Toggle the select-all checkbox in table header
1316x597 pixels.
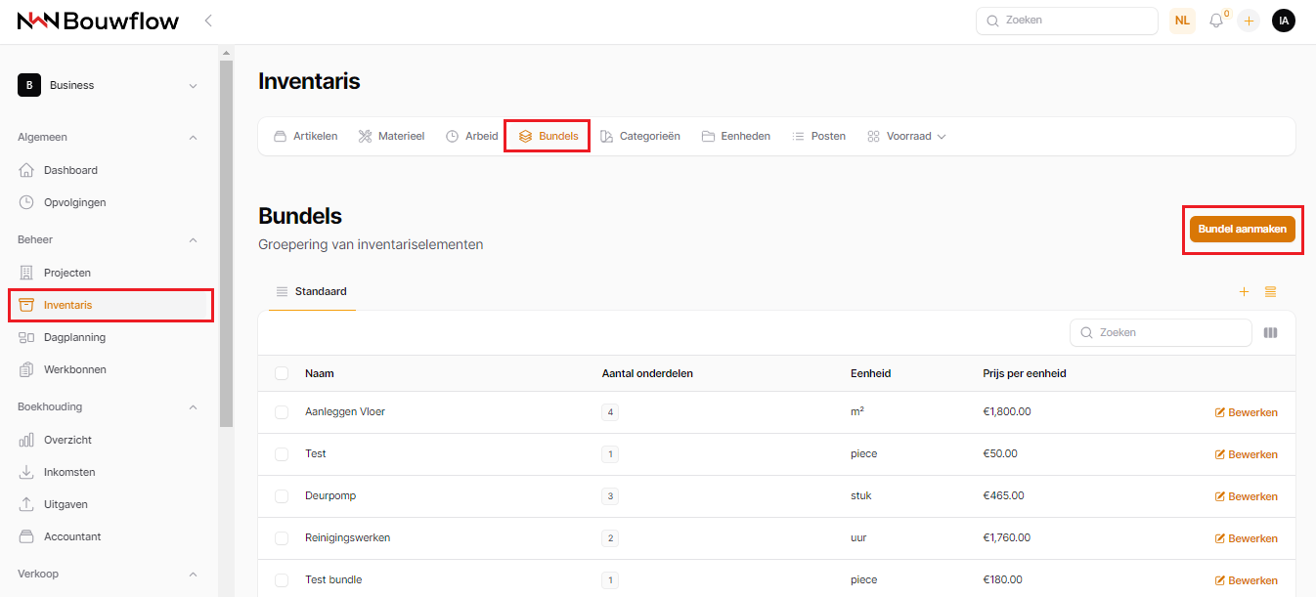click(282, 373)
